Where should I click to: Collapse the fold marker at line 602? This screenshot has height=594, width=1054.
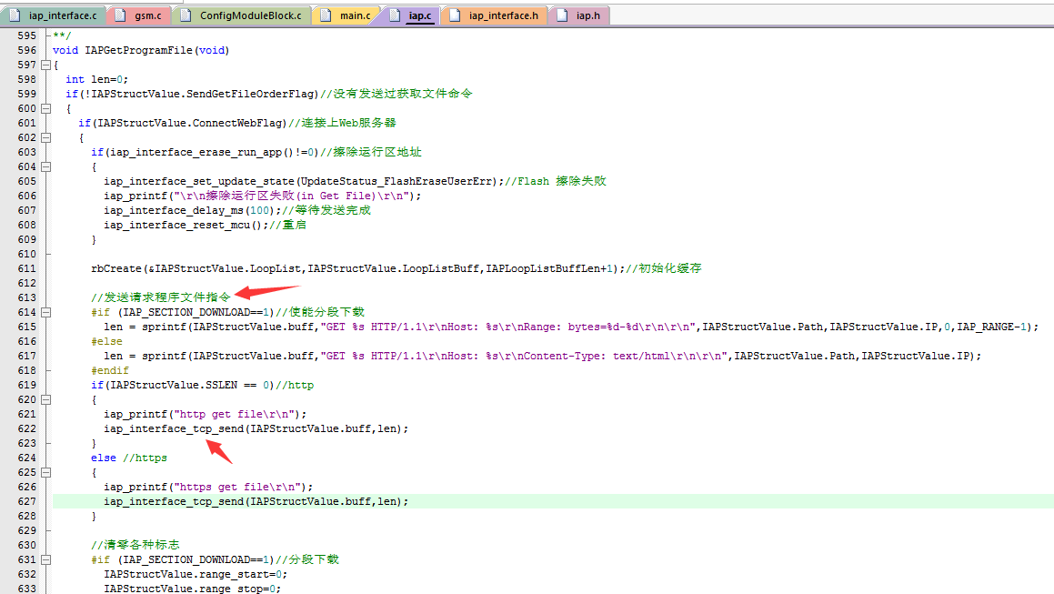coord(45,137)
